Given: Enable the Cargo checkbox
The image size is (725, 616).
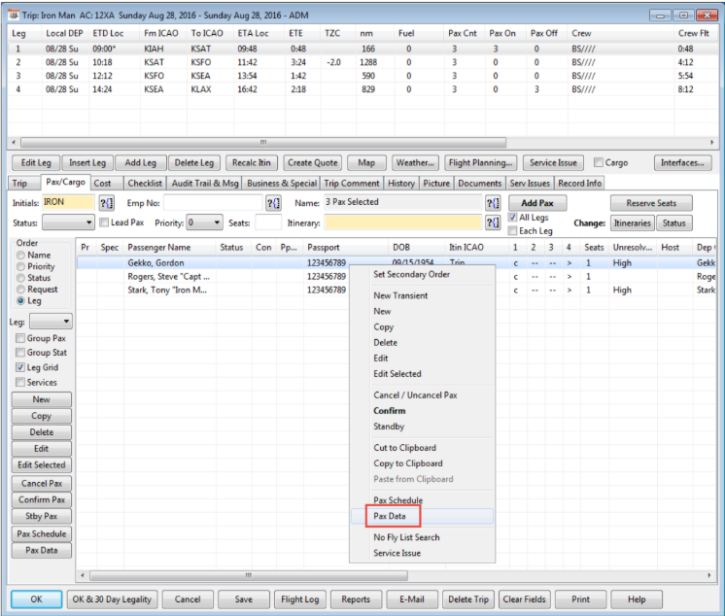Looking at the screenshot, I should click(599, 163).
